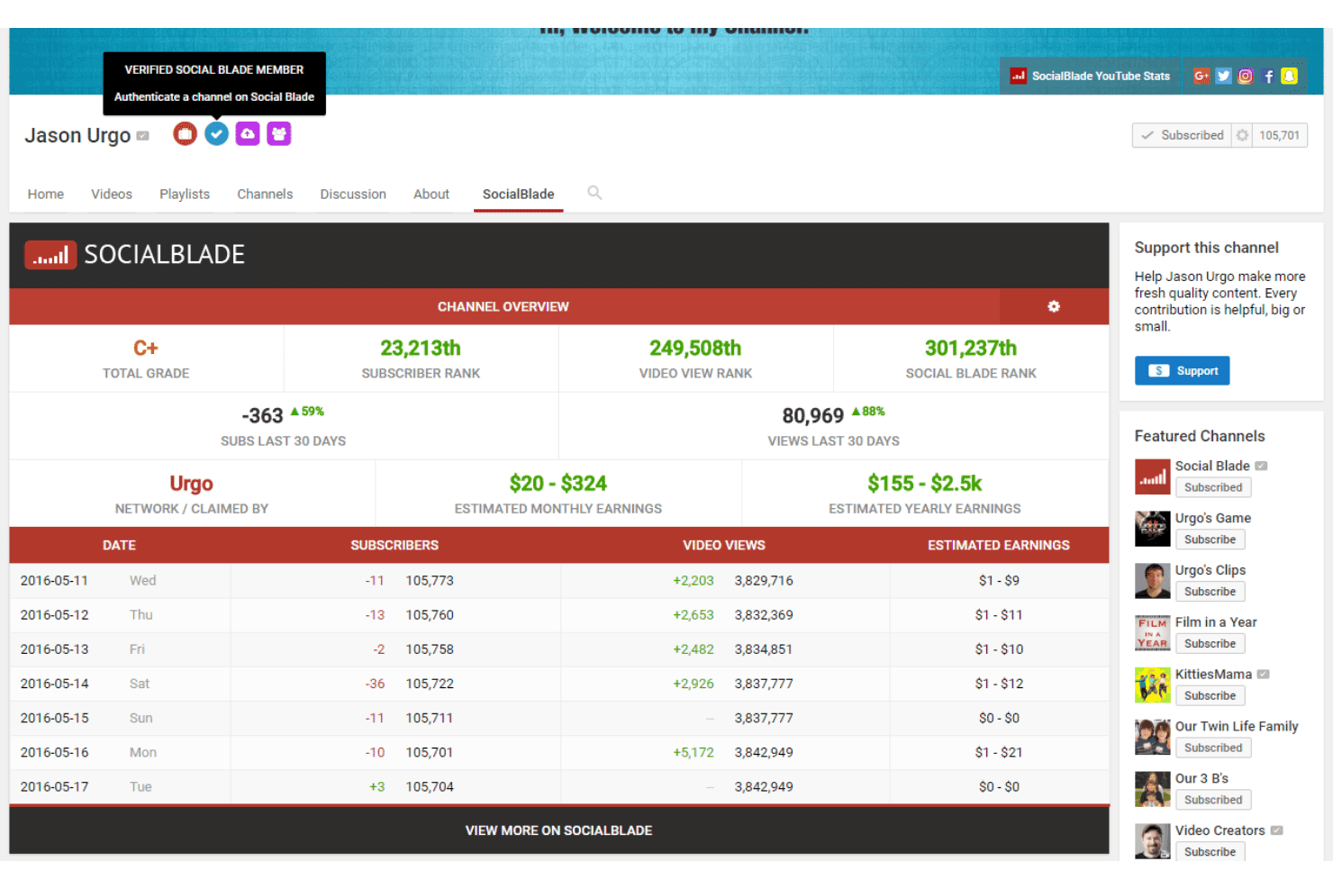Open the Snapchat icon in banner
The height and width of the screenshot is (889, 1333).
pos(1290,77)
